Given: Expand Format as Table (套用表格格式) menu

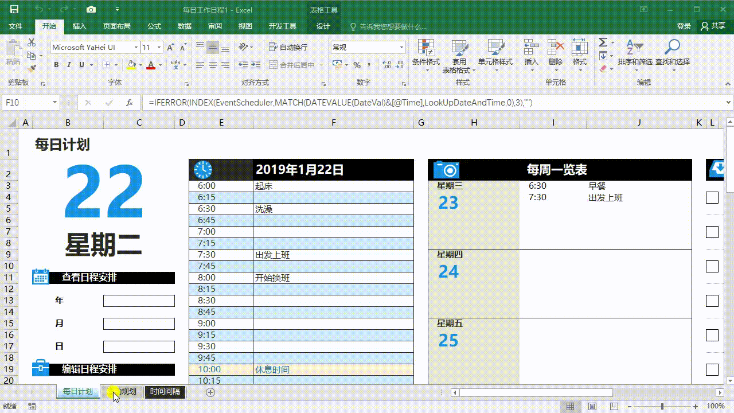Looking at the screenshot, I should 459,57.
